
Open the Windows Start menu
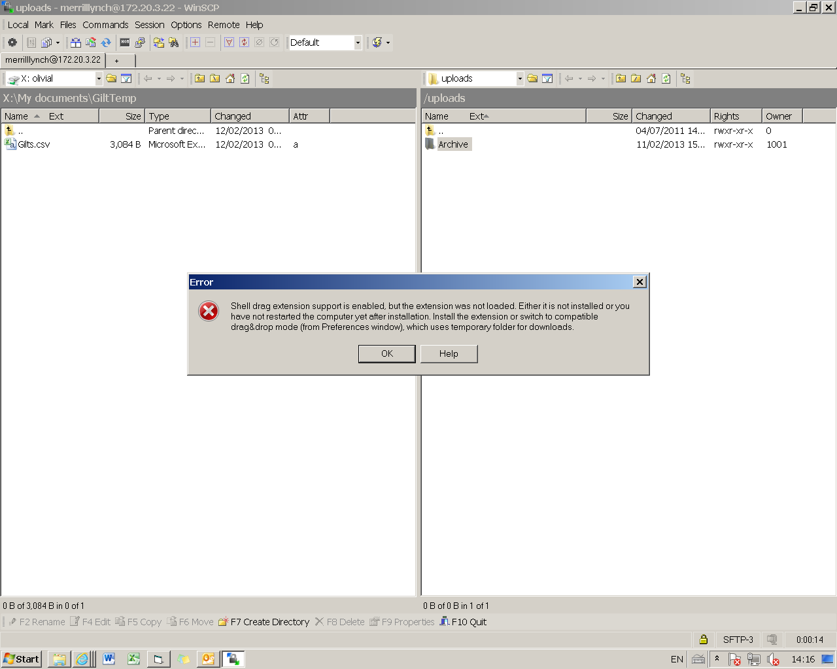(x=22, y=659)
